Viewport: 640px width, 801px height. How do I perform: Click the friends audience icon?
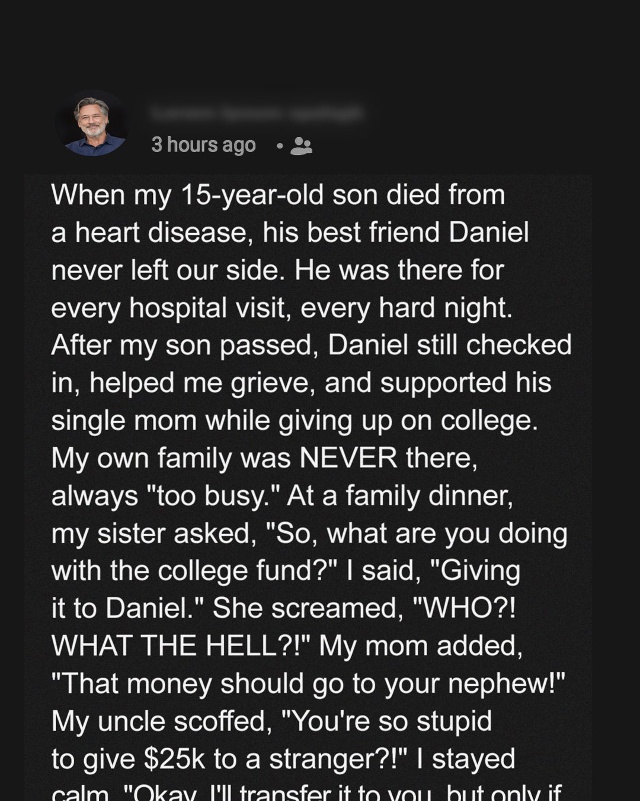301,145
